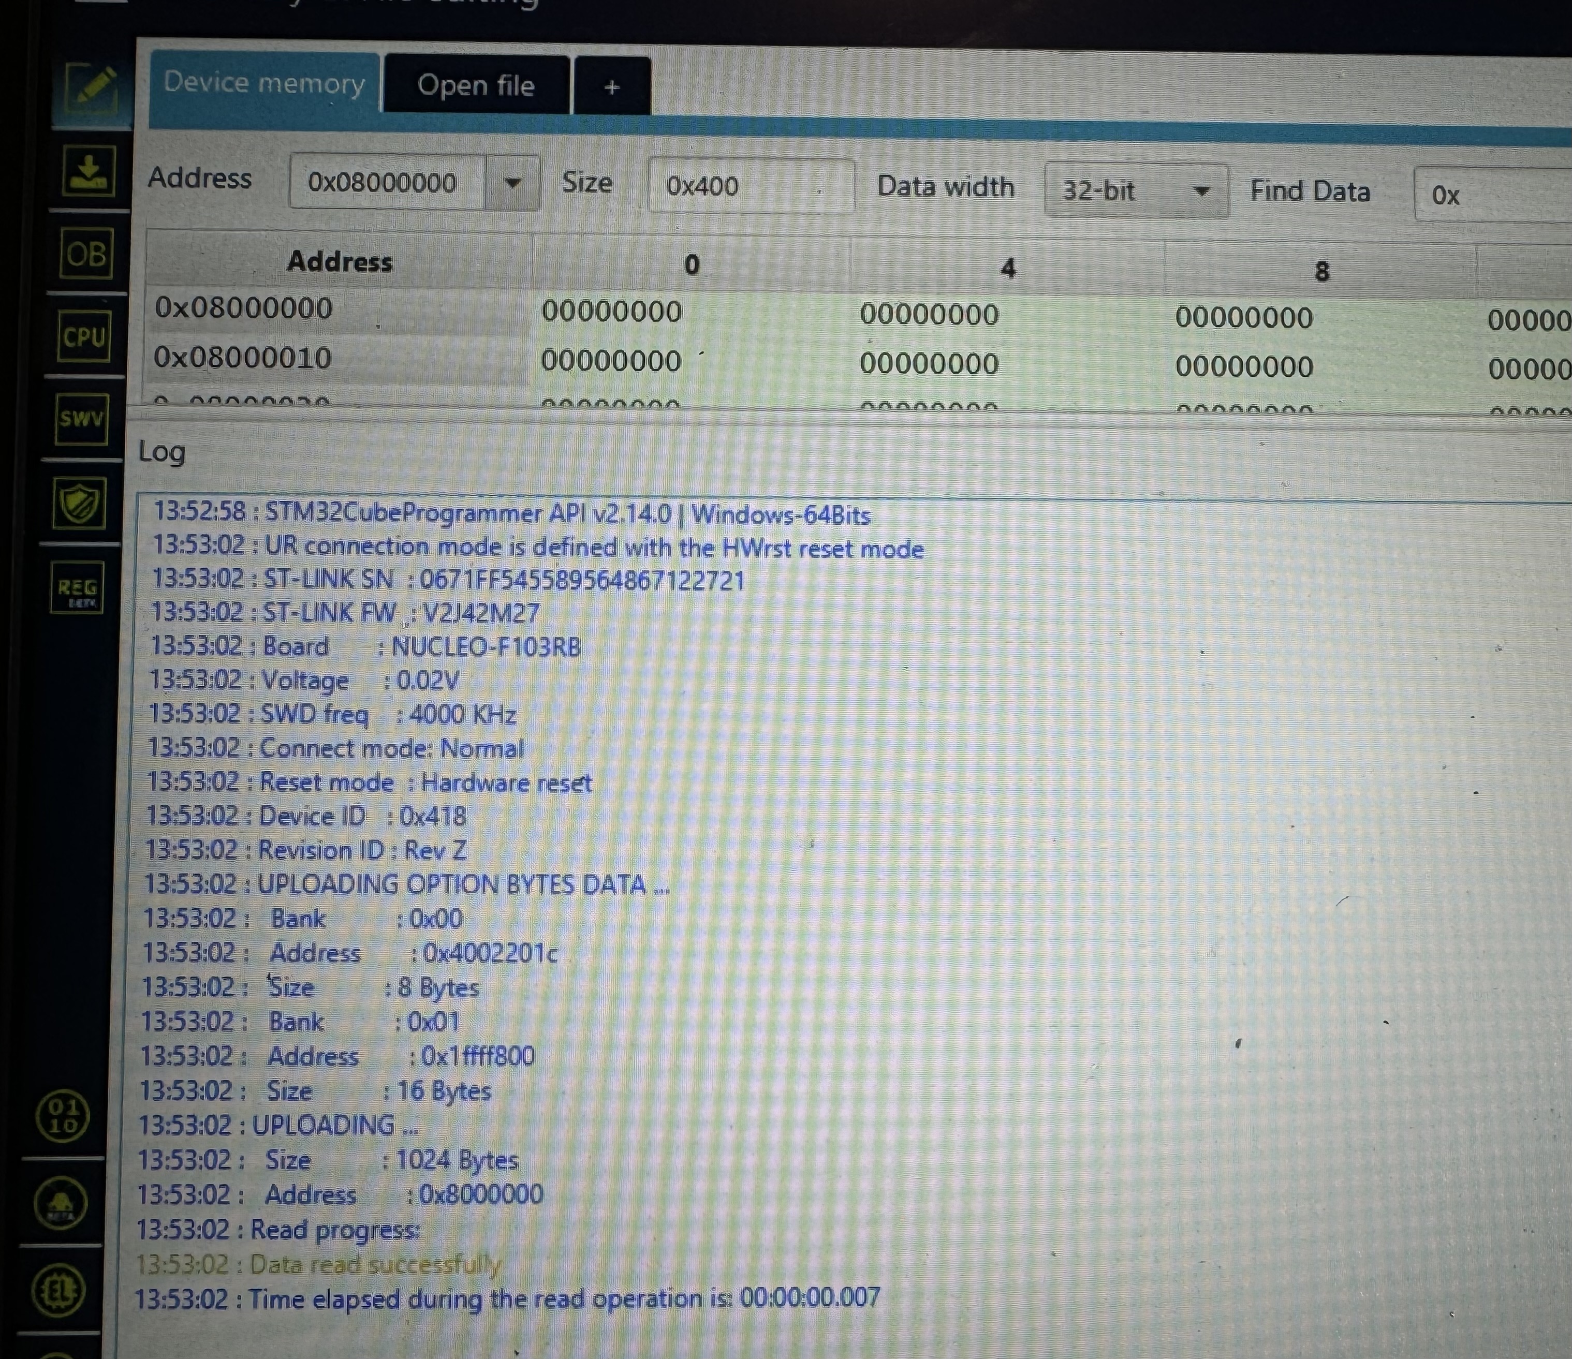
Task: Switch to the Open file tab
Action: [x=476, y=85]
